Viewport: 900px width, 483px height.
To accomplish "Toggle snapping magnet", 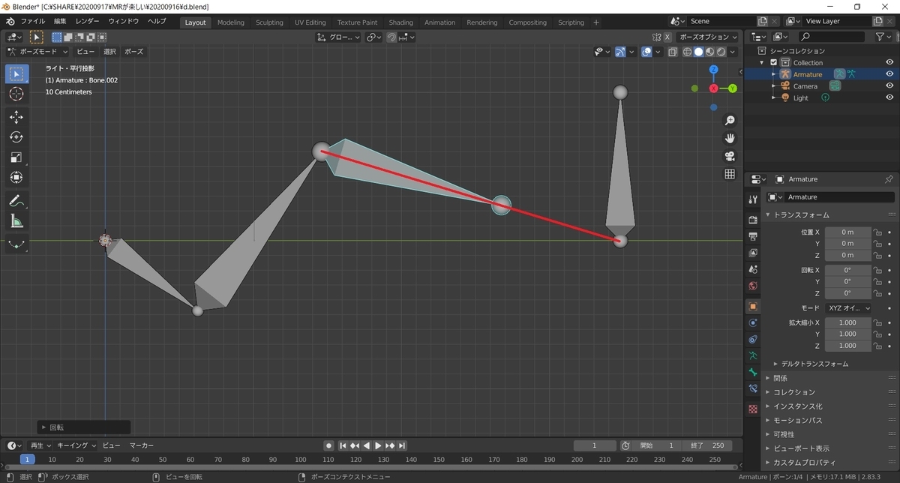I will click(x=391, y=37).
